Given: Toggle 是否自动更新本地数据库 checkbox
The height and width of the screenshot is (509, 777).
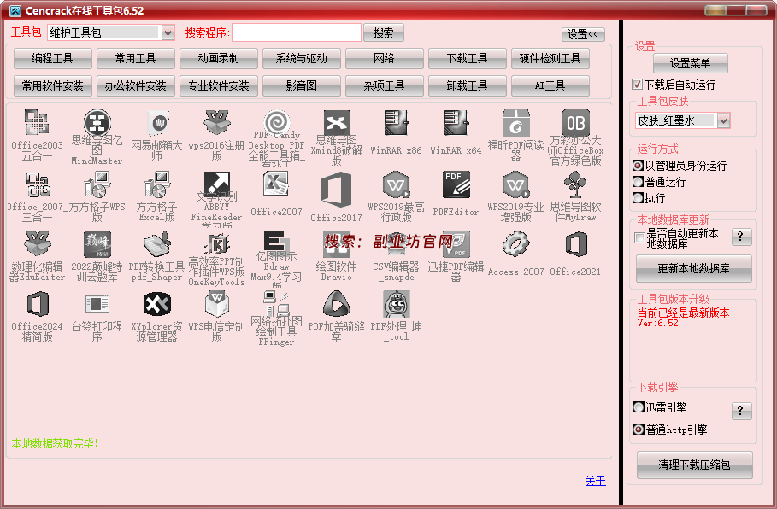Looking at the screenshot, I should click(x=639, y=238).
